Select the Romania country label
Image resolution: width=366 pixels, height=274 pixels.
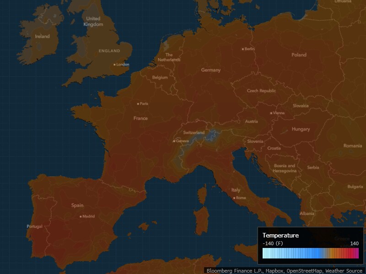pyautogui.click(x=352, y=146)
